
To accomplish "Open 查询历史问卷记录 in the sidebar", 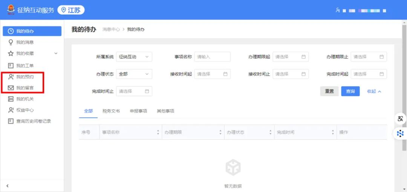I will tap(33, 121).
